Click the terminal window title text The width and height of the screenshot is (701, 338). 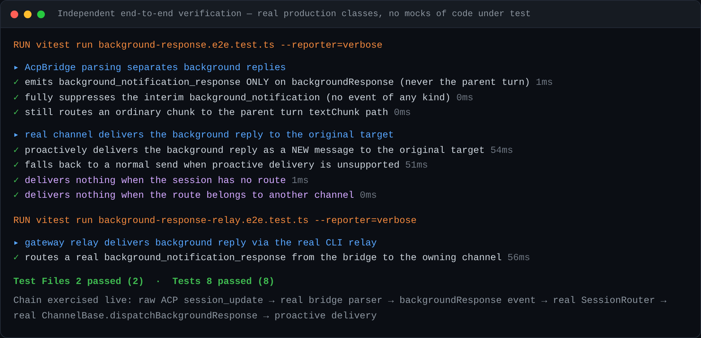[294, 14]
